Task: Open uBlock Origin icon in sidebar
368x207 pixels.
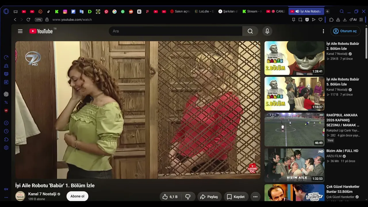Action: (x=6, y=110)
